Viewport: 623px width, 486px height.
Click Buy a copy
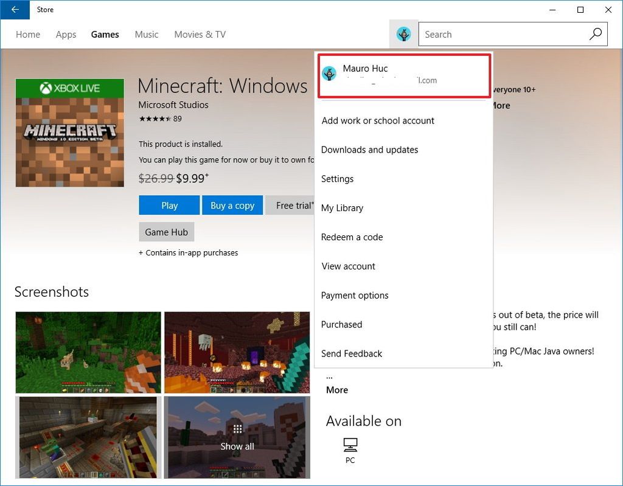click(x=232, y=205)
